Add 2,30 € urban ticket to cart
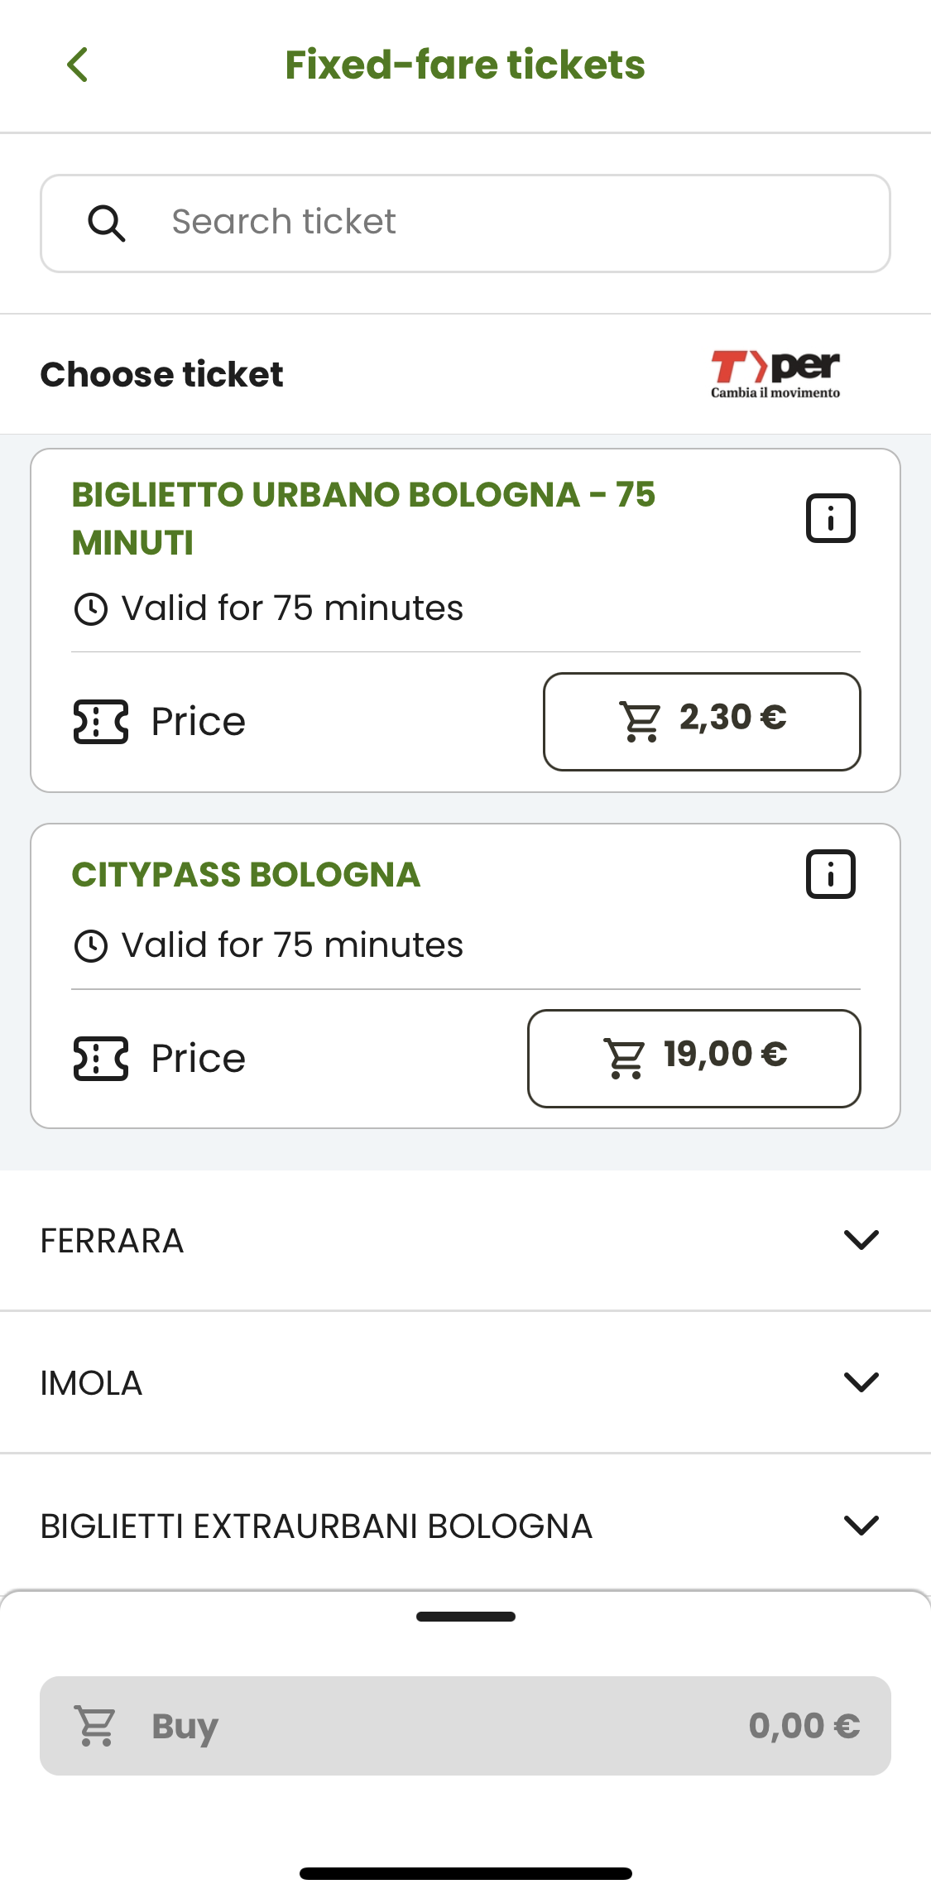This screenshot has height=1884, width=931. [702, 721]
